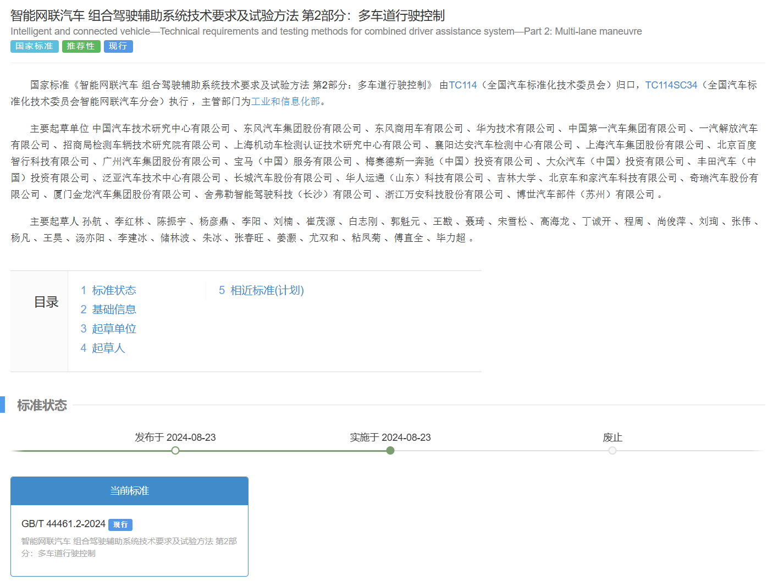Image resolution: width=773 pixels, height=581 pixels.
Task: Click drafter name 李红林
Action: tap(129, 222)
